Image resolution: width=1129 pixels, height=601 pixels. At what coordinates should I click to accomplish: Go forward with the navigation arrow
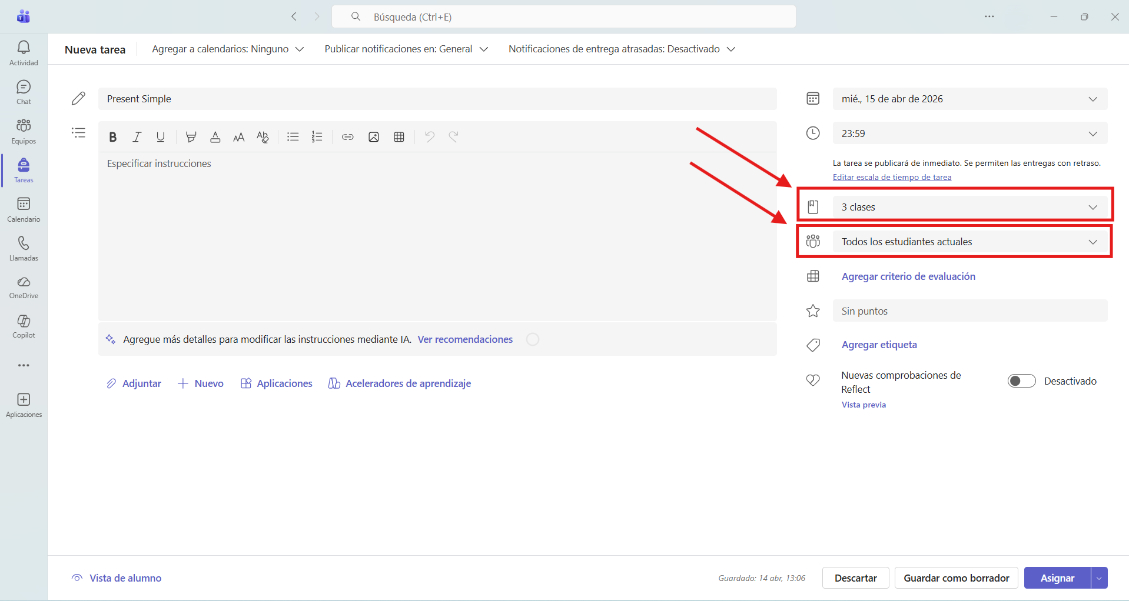tap(317, 16)
